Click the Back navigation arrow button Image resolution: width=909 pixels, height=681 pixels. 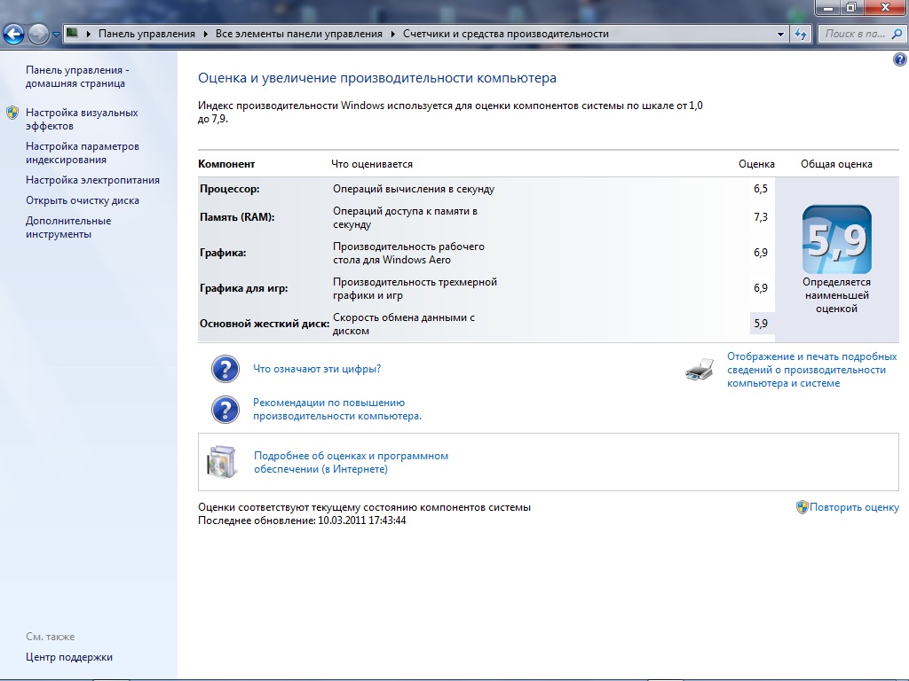(13, 35)
